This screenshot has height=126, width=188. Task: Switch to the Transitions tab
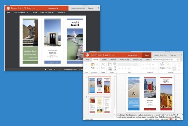click(x=124, y=59)
